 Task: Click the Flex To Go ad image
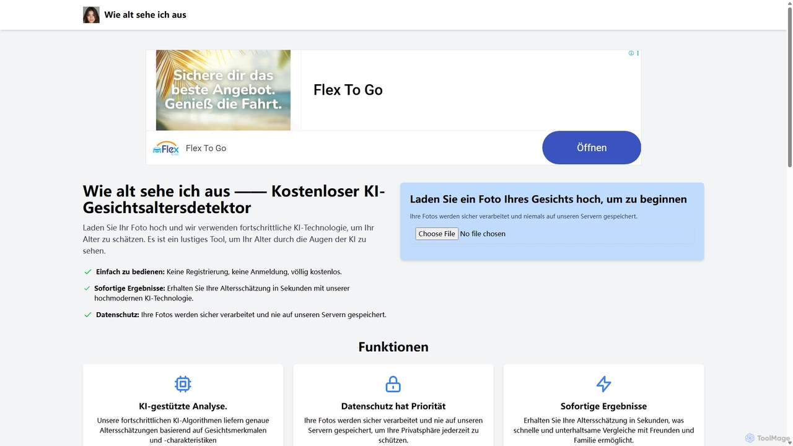tap(223, 90)
